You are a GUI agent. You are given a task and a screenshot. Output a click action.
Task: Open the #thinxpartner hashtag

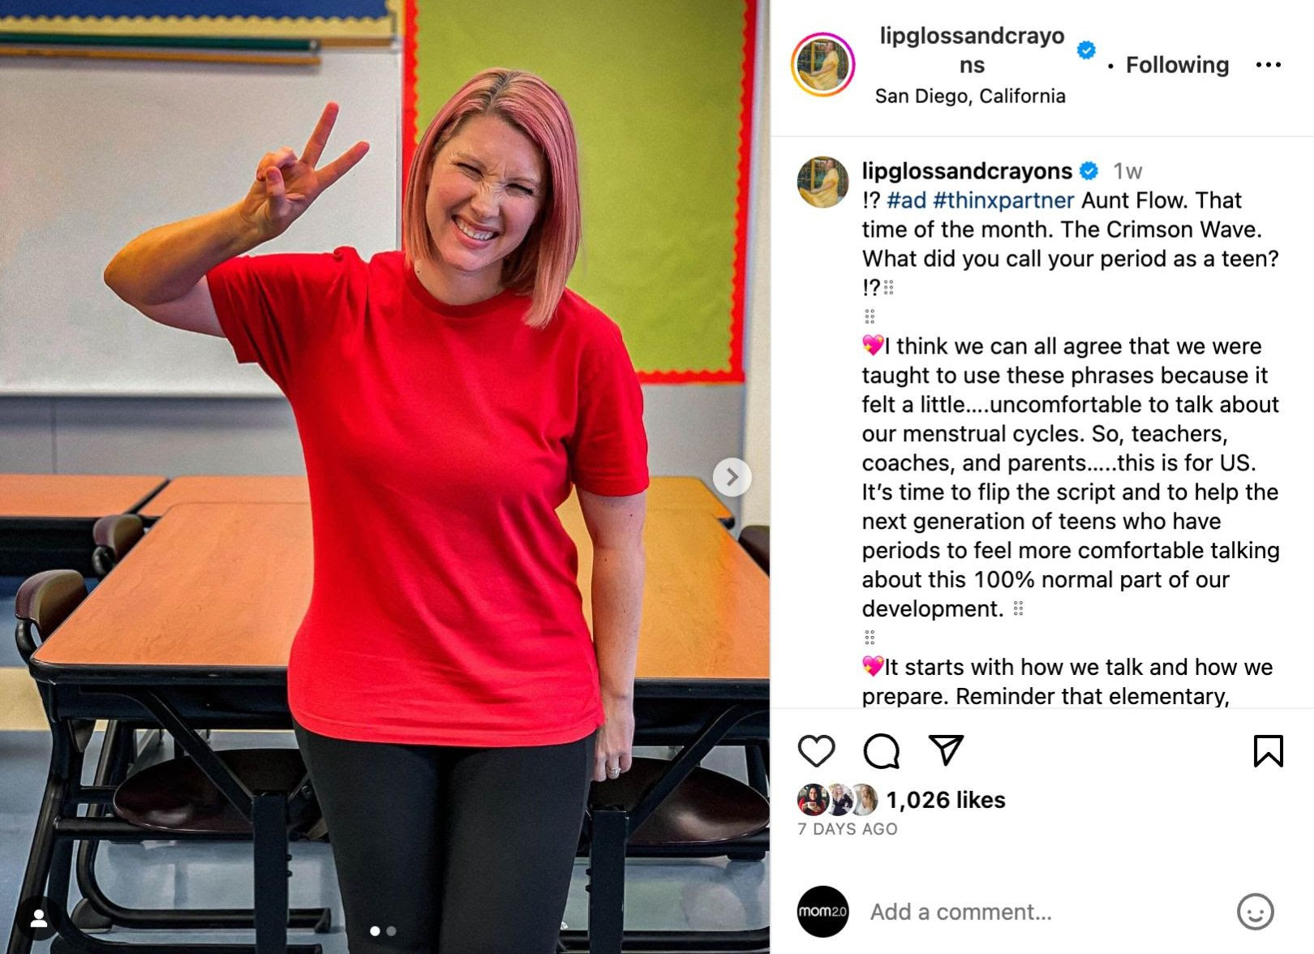pyautogui.click(x=1003, y=200)
